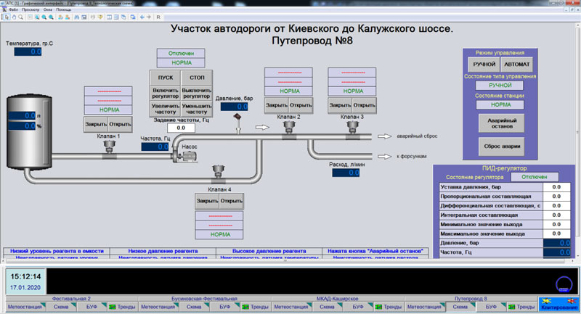Viewport: 581px width, 314px height.
Task: Click the Клапан 4 valve symbol on pipe
Action: (219, 174)
